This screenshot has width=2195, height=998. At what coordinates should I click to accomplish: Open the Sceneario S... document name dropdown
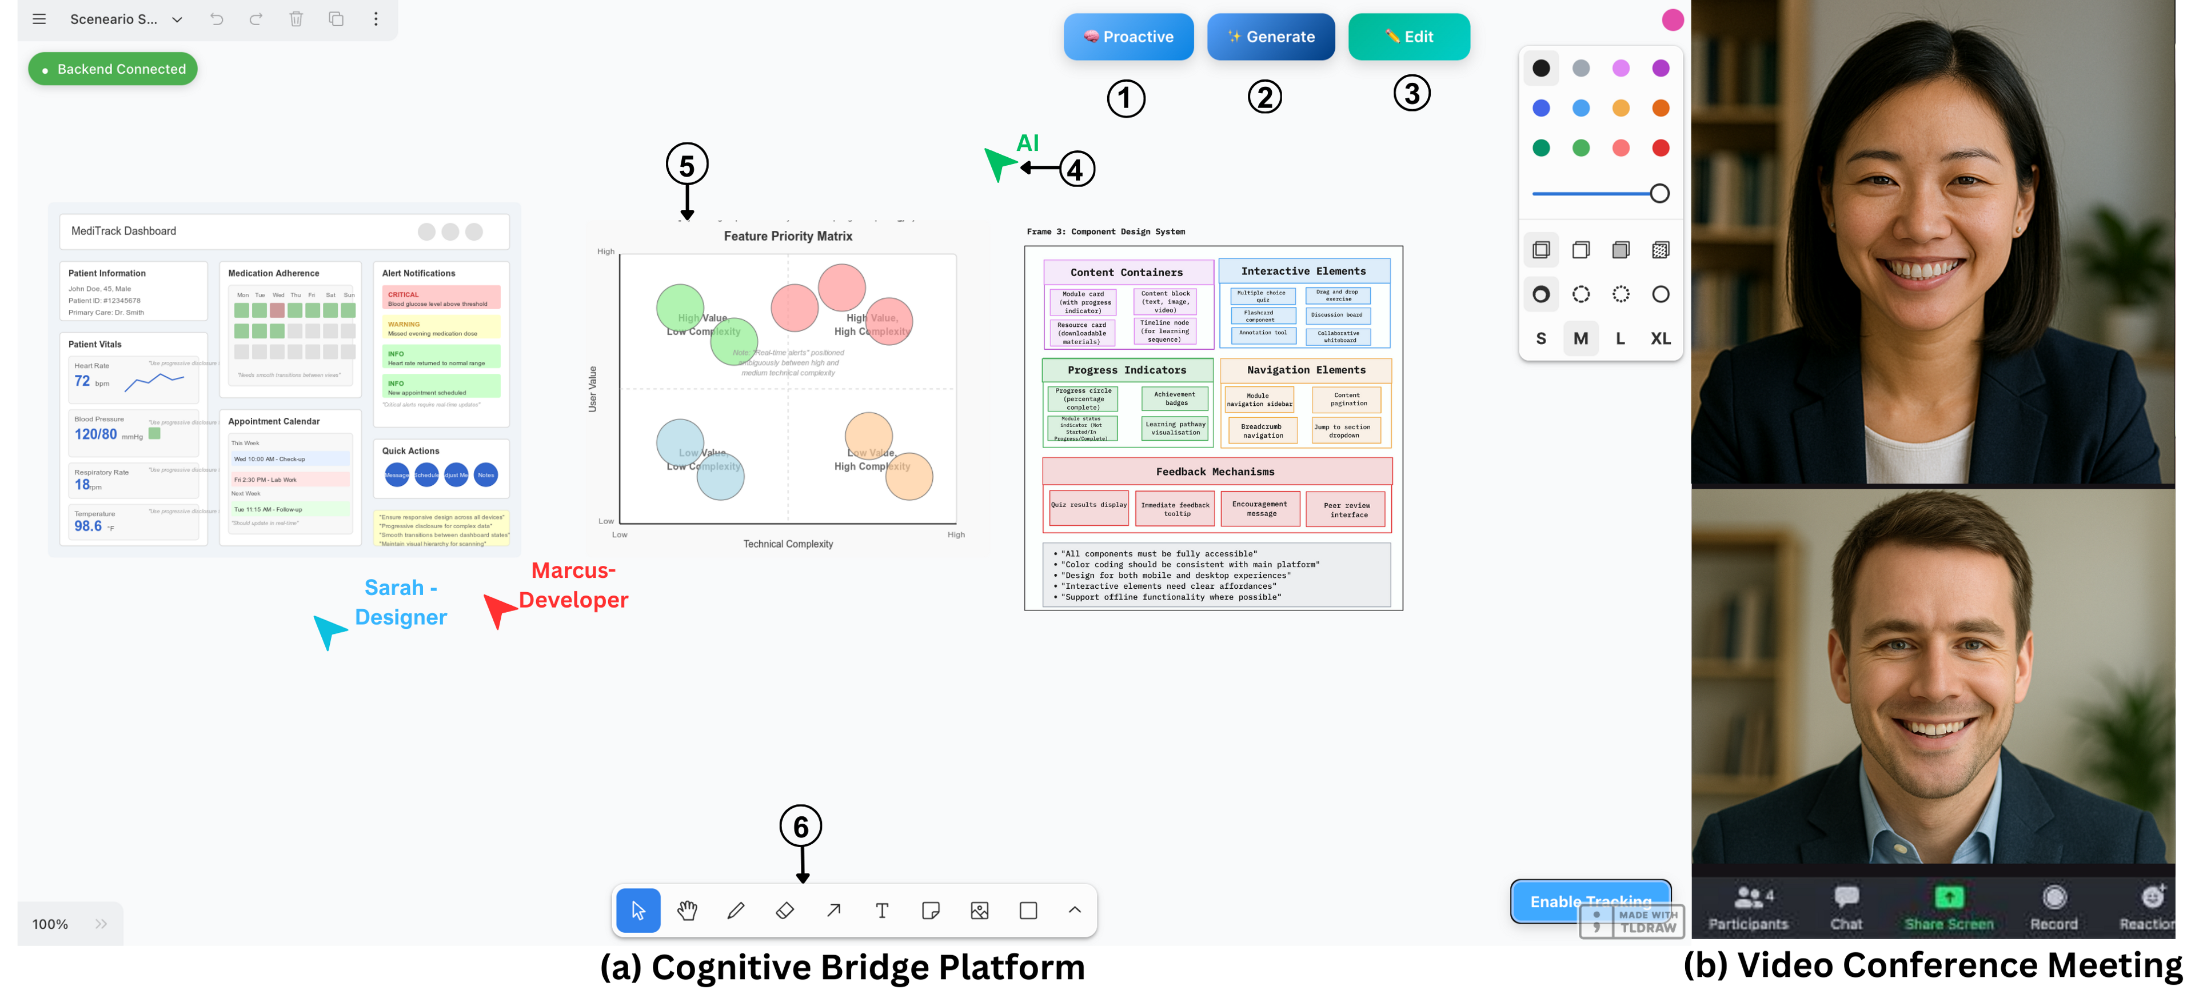coord(177,19)
